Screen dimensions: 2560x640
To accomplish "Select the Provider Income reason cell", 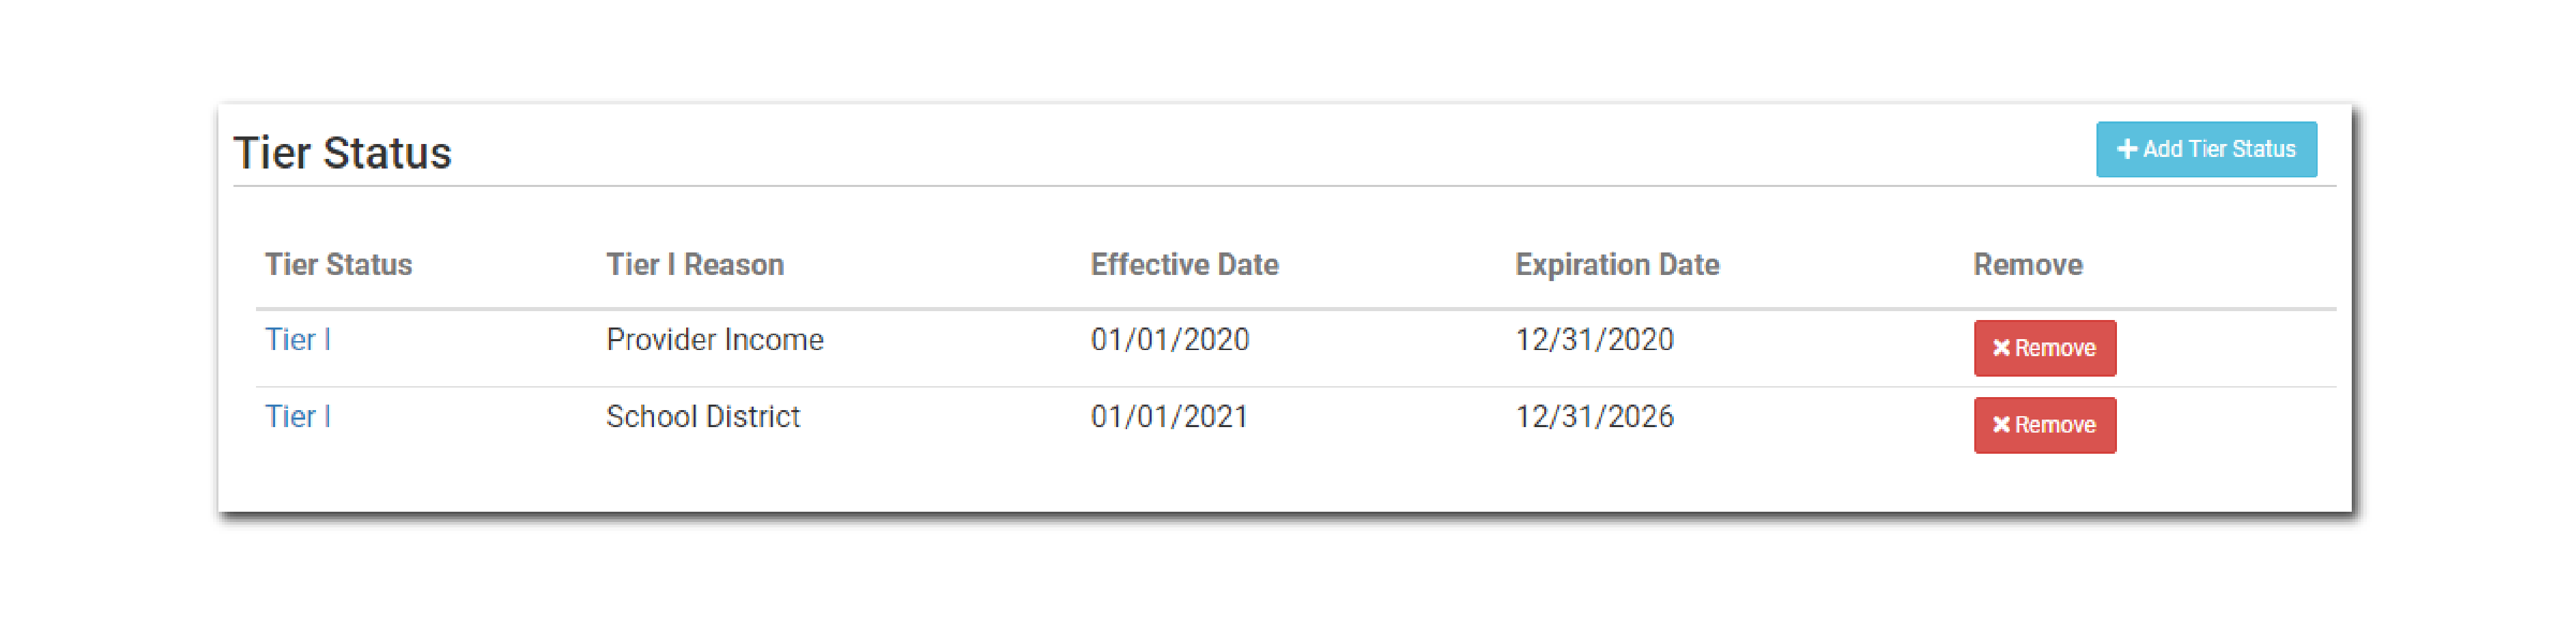I will 715,340.
